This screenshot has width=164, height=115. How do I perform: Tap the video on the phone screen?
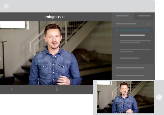pyautogui.click(x=125, y=97)
